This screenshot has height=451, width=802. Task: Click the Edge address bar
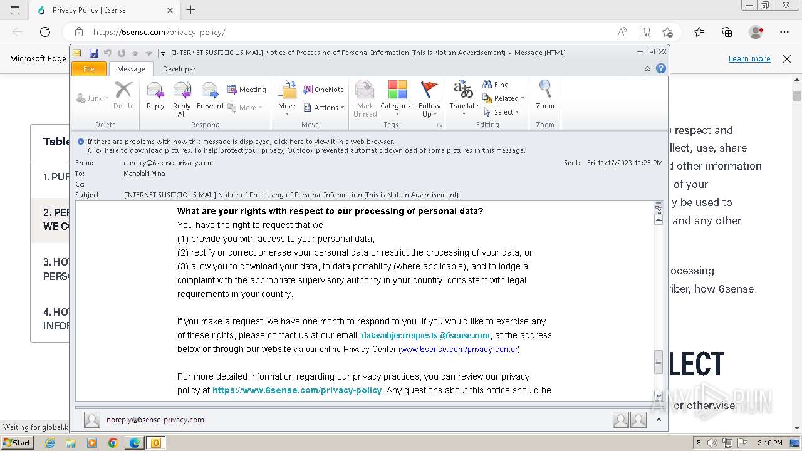pos(338,32)
